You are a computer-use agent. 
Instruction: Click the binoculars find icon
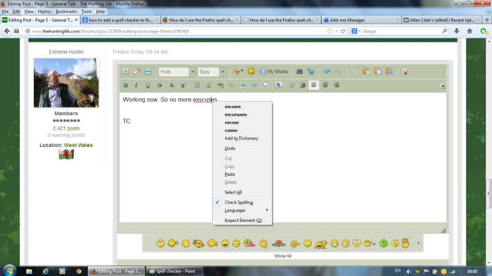(300, 71)
